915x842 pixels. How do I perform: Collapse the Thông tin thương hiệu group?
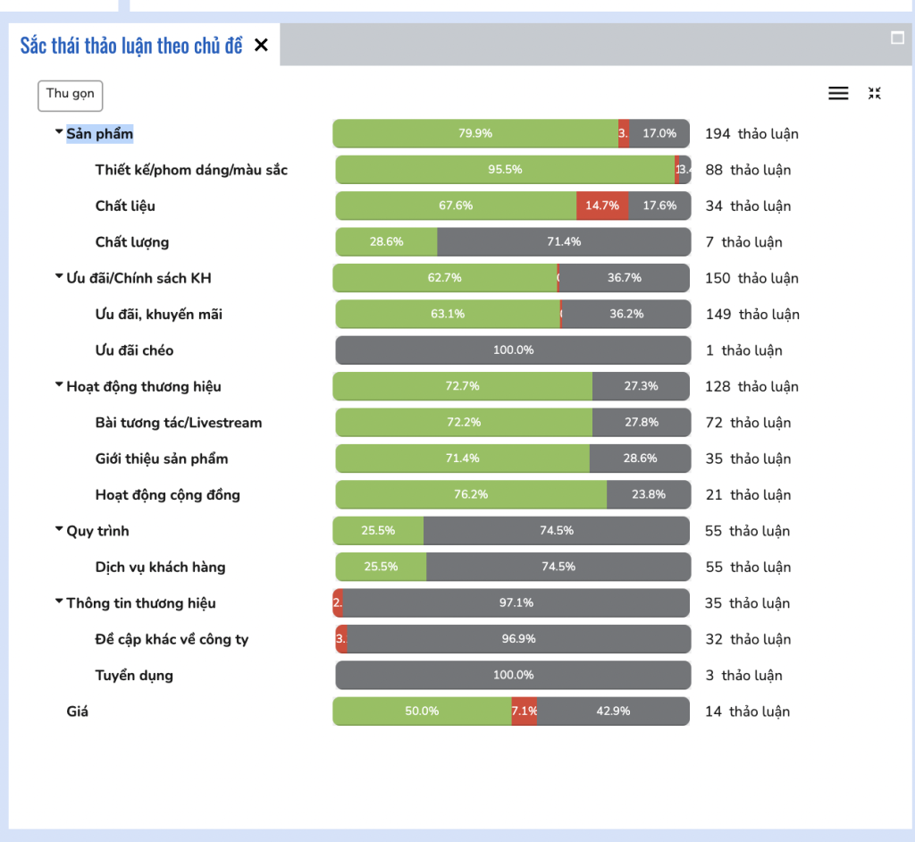click(x=59, y=602)
